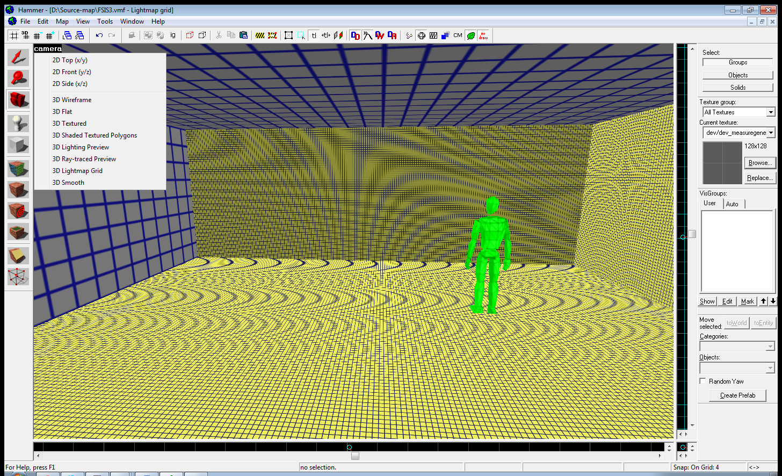Select the Toggle Texture Application tool
Image resolution: width=782 pixels, height=476 pixels.
tap(18, 168)
